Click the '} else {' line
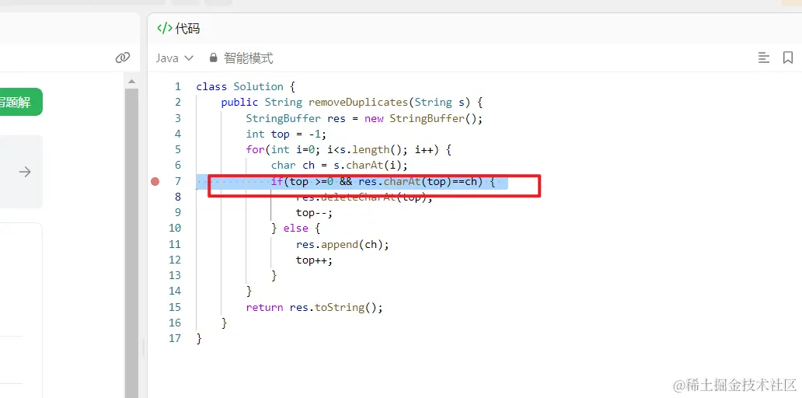The height and width of the screenshot is (398, 802). point(295,229)
